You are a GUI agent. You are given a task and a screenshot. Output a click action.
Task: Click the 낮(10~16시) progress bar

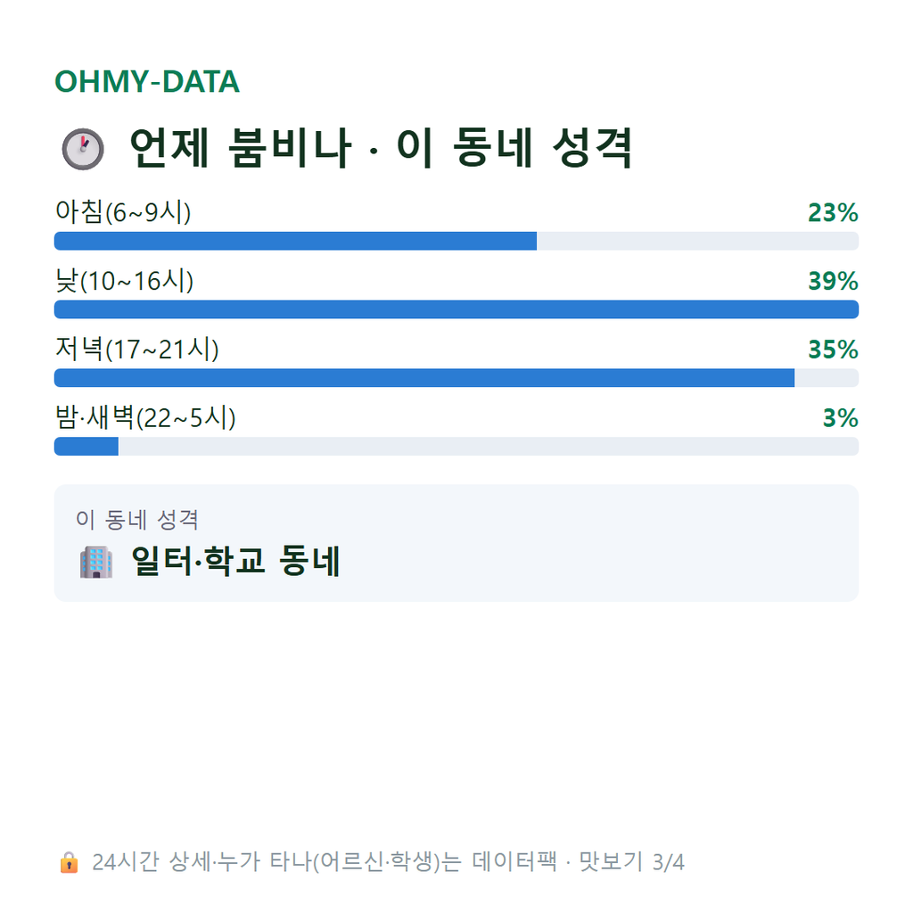[456, 309]
